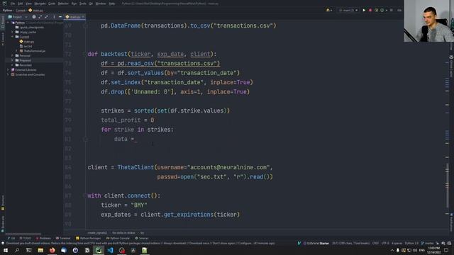Click collapse all icon in Project panel header

pos(46,17)
